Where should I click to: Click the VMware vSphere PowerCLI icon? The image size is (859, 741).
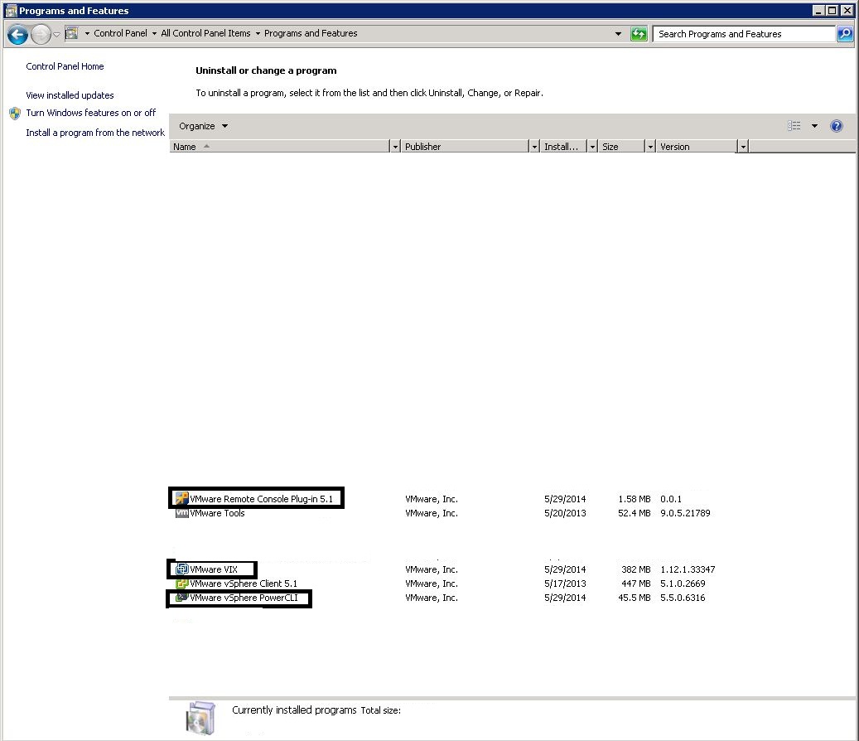pos(181,598)
